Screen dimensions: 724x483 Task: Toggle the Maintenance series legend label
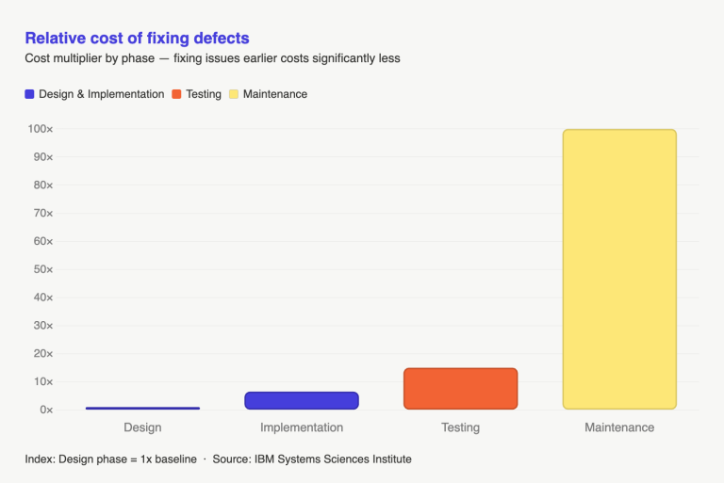(x=275, y=94)
